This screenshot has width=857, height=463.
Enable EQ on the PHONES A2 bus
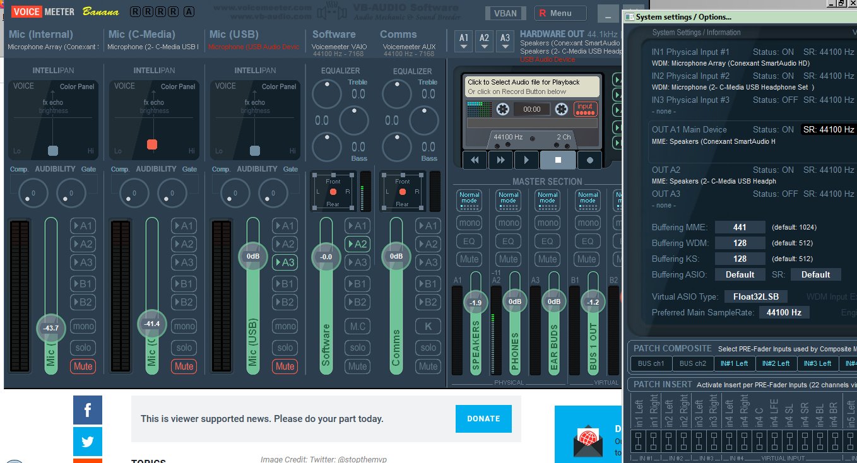(x=508, y=241)
